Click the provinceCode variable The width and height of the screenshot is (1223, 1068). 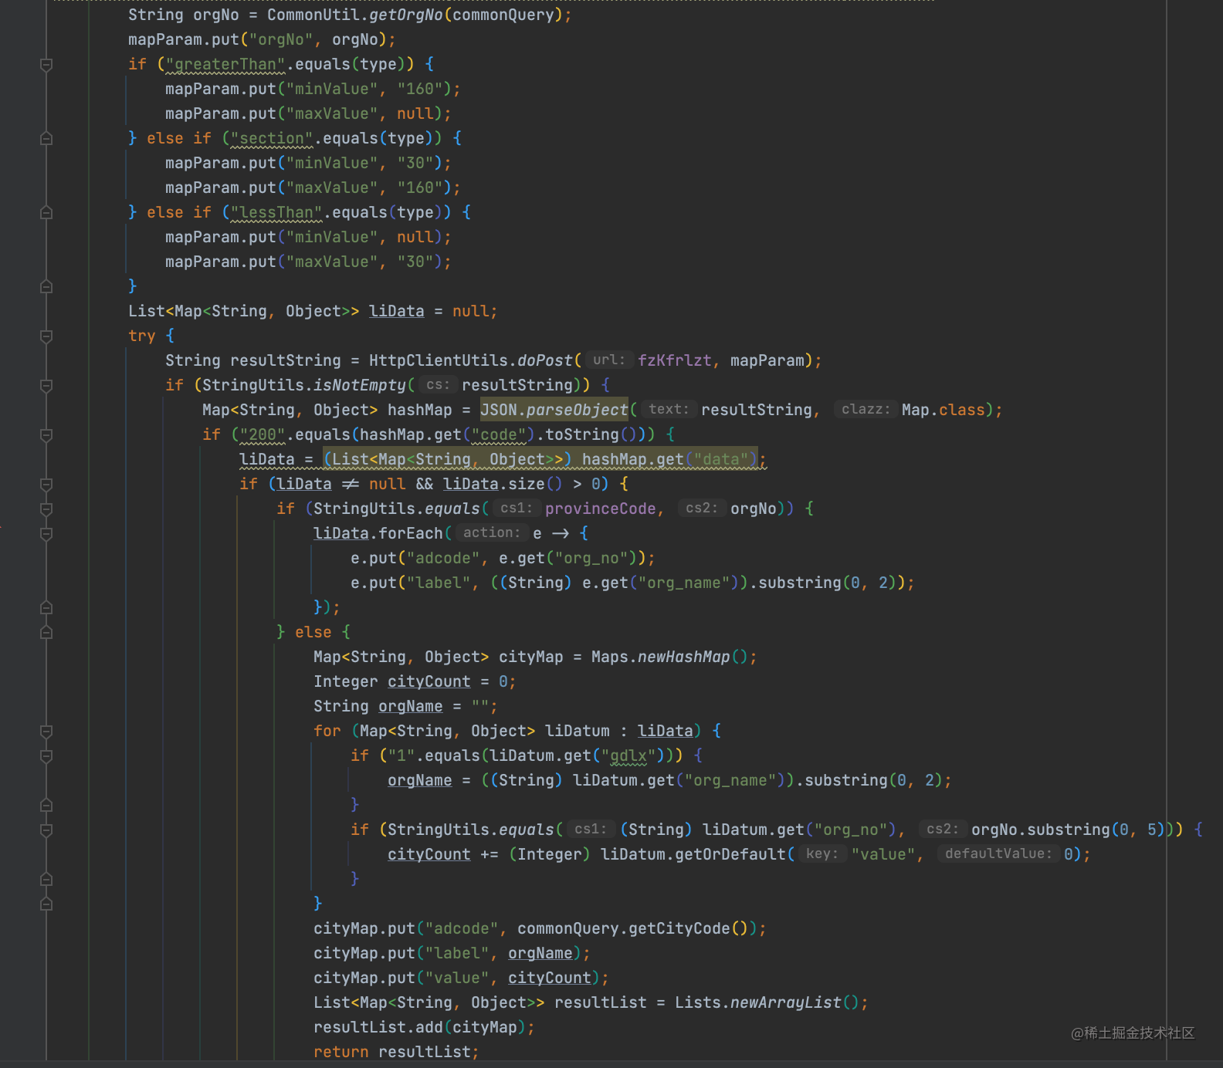pyautogui.click(x=600, y=509)
